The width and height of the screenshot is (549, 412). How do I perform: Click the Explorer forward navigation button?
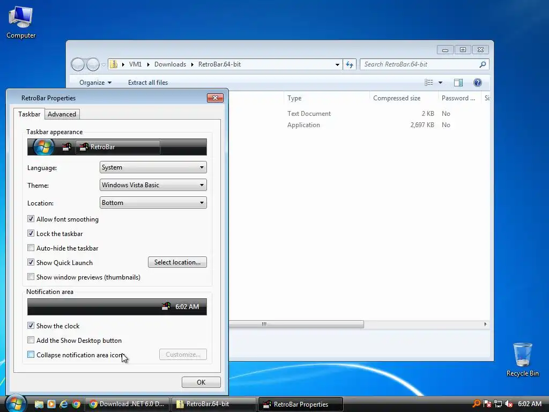click(93, 64)
